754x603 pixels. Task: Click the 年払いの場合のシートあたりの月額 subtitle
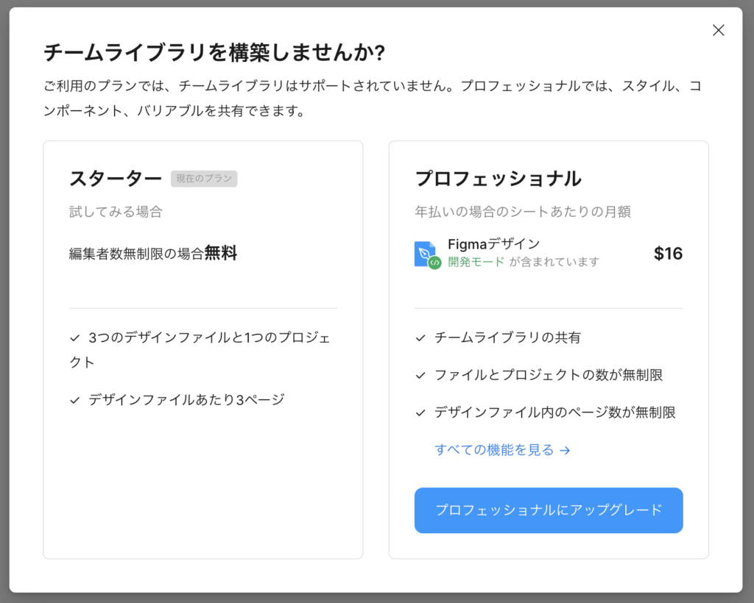point(523,212)
